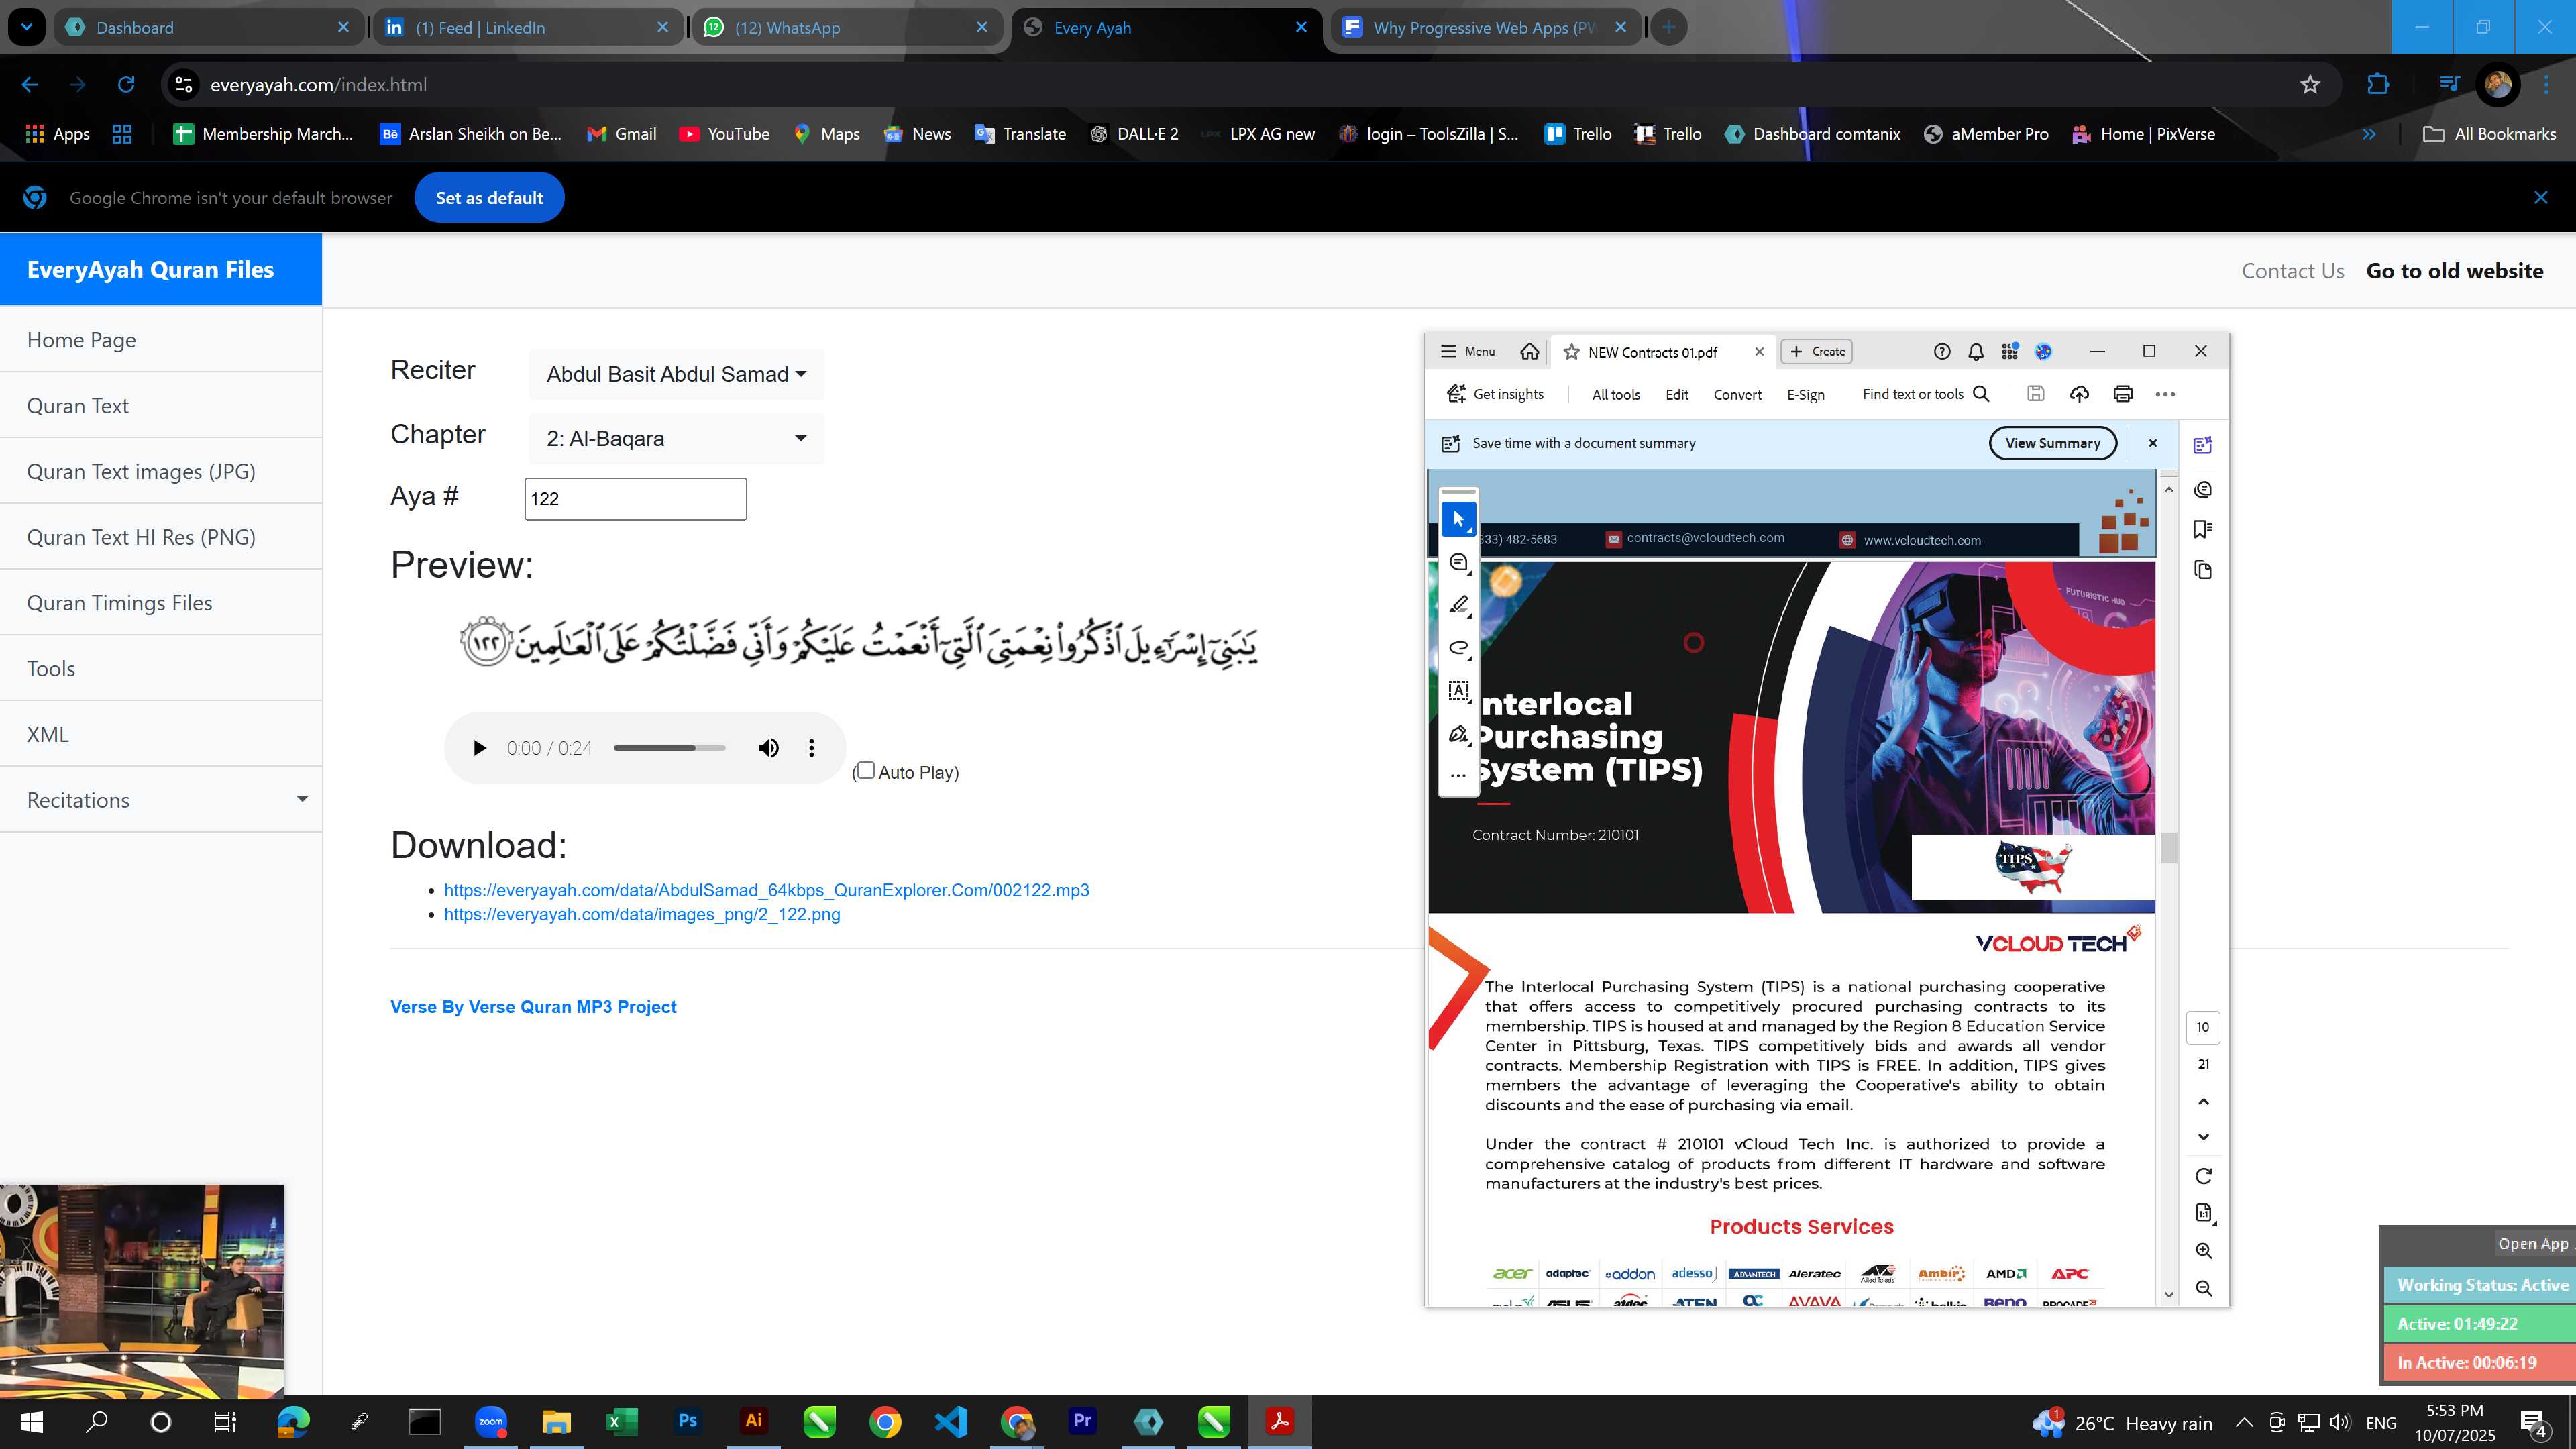Image resolution: width=2576 pixels, height=1449 pixels.
Task: Open Quran Text images (JPG) page
Action: point(161,471)
